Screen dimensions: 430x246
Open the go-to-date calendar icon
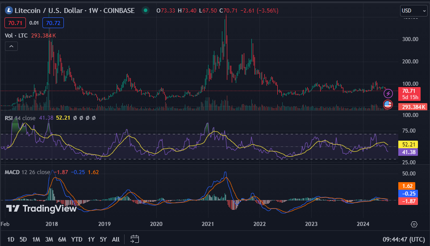(135, 239)
